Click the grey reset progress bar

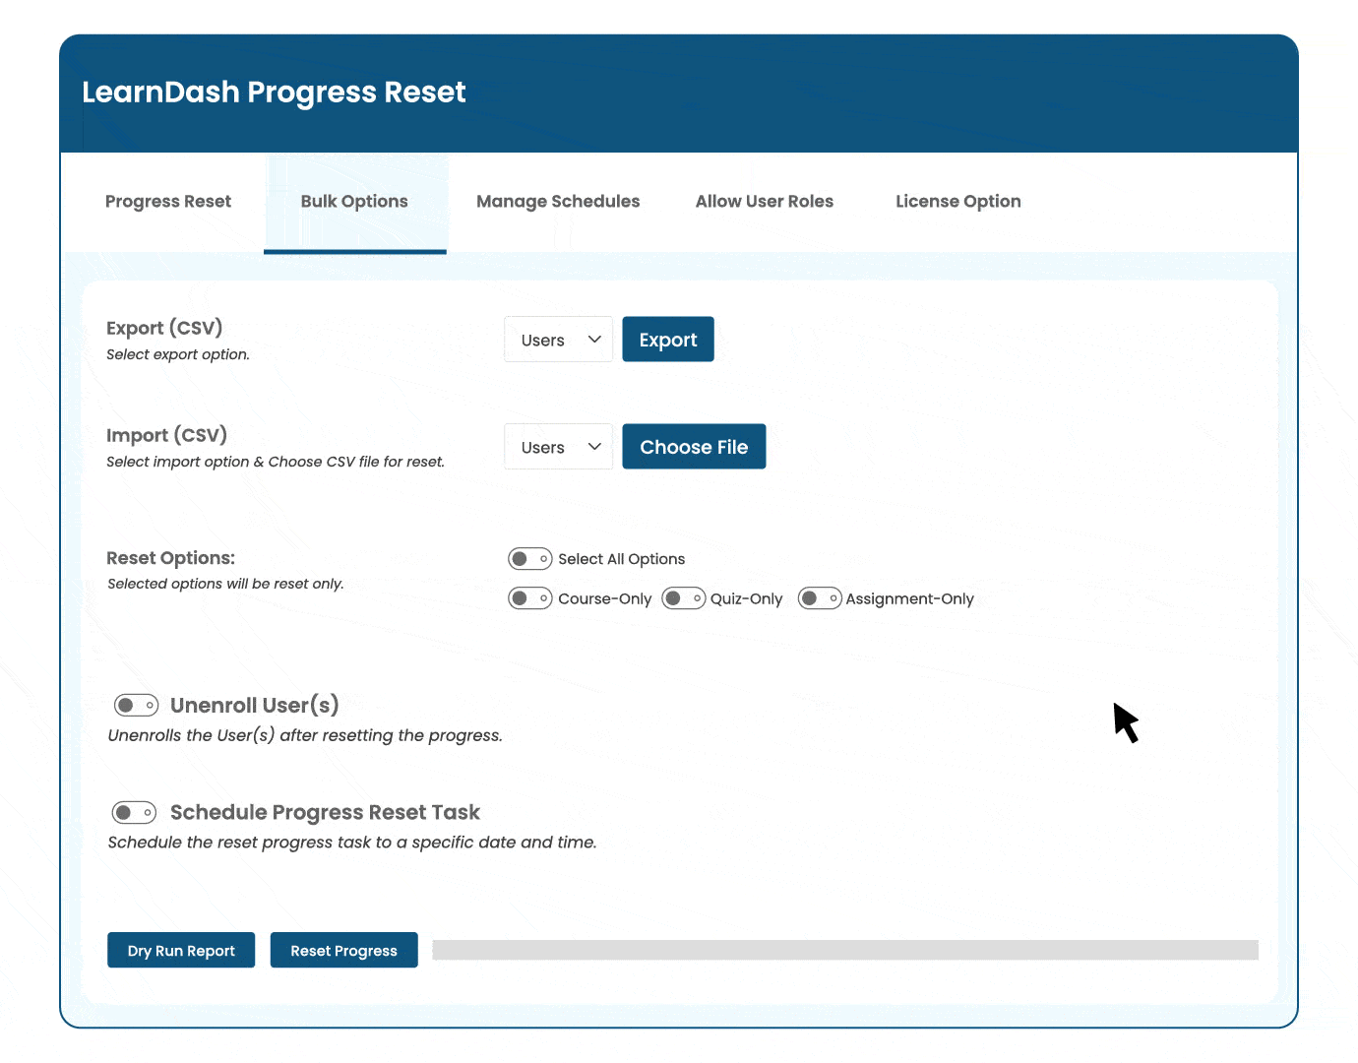(845, 950)
